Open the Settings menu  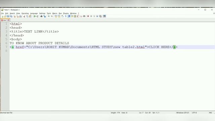point(42,13)
